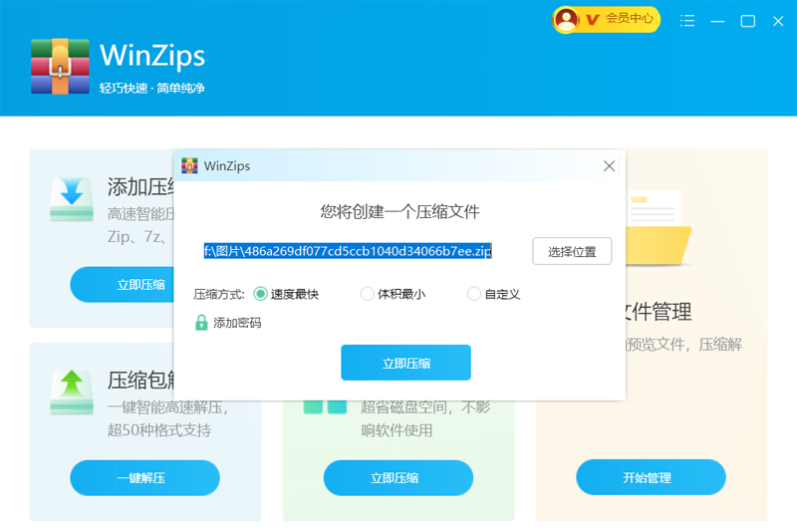
Task: Click the WinZips archive logo in header
Action: (x=60, y=67)
